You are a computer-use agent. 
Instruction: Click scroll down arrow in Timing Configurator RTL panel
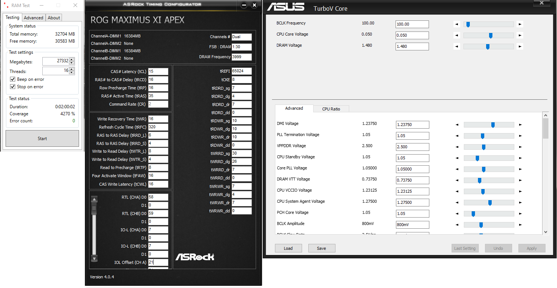(94, 258)
